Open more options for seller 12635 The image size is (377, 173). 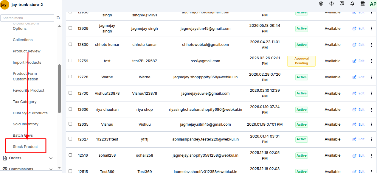coord(371,124)
